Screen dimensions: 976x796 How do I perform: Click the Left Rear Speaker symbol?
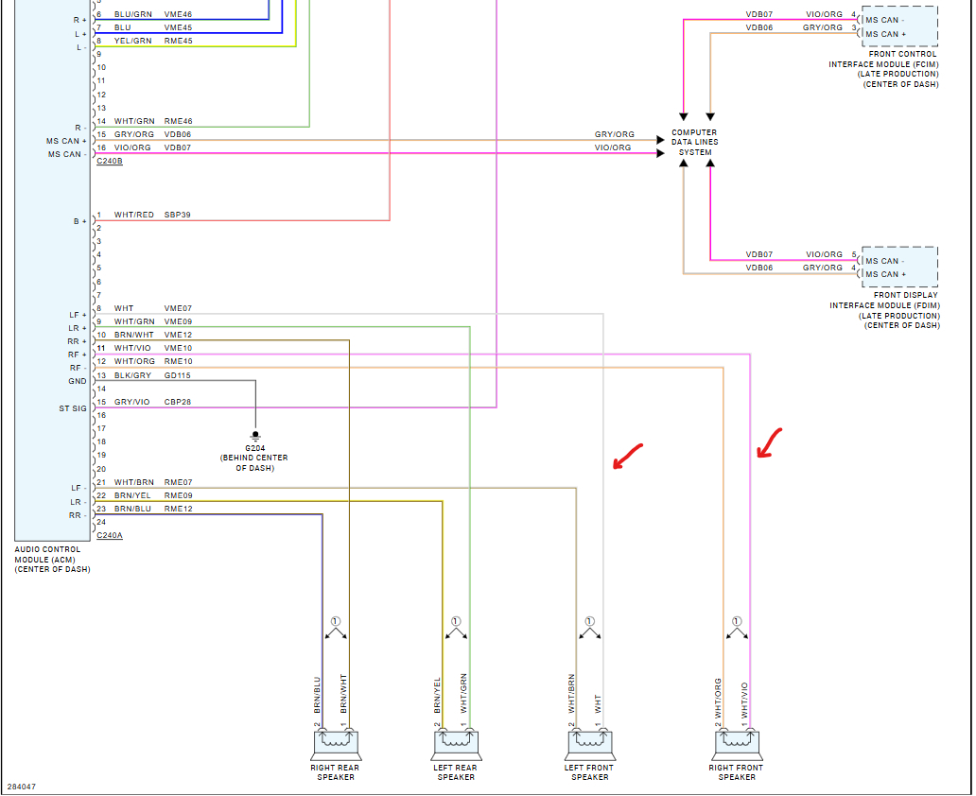pos(456,745)
